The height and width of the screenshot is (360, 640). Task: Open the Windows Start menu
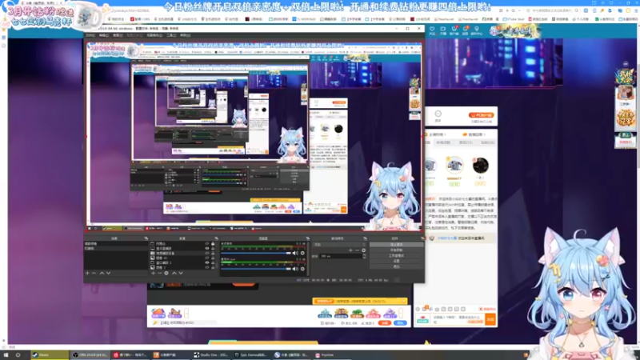6,354
